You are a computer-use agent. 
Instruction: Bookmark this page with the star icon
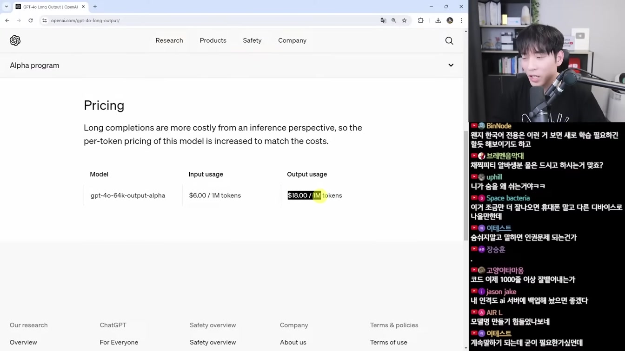405,20
